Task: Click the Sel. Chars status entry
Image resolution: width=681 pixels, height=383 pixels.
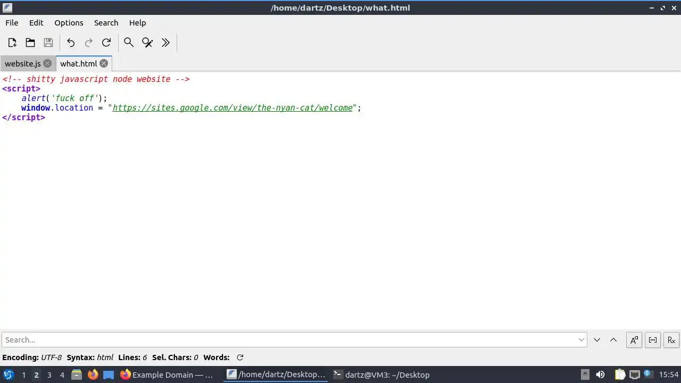Action: pyautogui.click(x=175, y=357)
